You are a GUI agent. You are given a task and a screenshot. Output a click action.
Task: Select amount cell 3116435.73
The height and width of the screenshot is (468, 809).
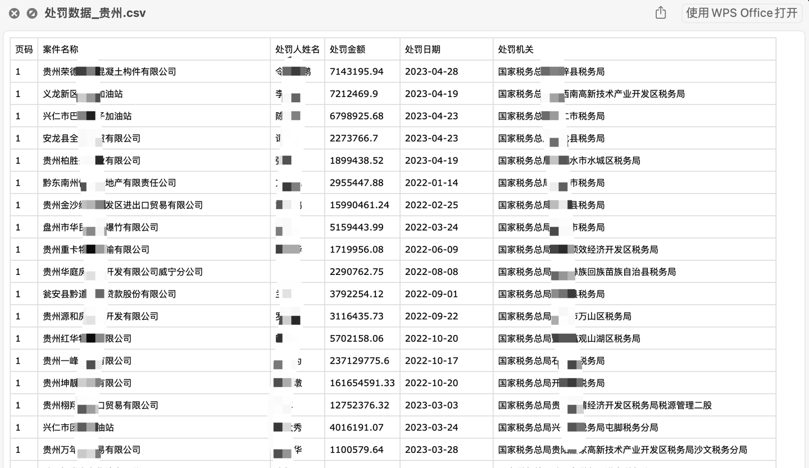click(362, 316)
